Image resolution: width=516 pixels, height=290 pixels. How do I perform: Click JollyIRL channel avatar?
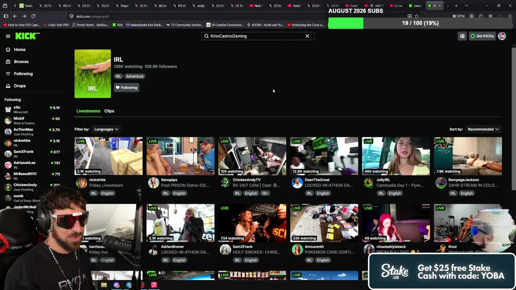(369, 182)
